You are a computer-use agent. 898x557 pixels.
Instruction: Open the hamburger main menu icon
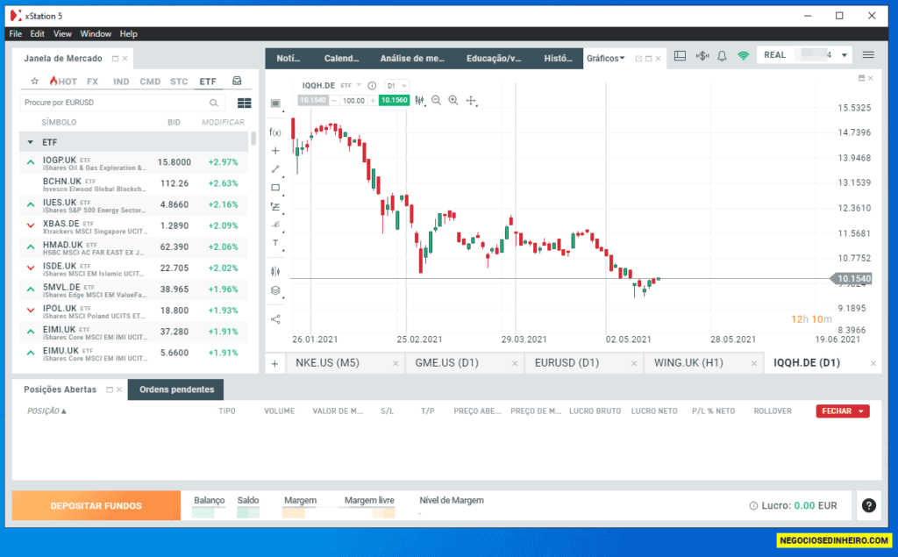click(x=868, y=55)
